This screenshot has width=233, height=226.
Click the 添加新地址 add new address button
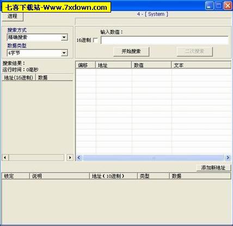click(213, 168)
